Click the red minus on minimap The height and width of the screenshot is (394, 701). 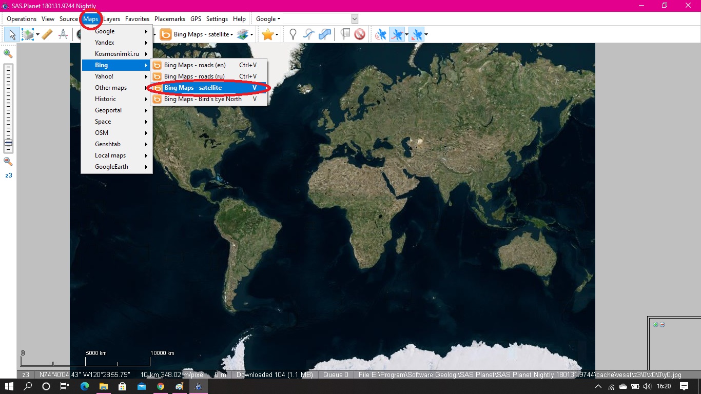(x=662, y=324)
